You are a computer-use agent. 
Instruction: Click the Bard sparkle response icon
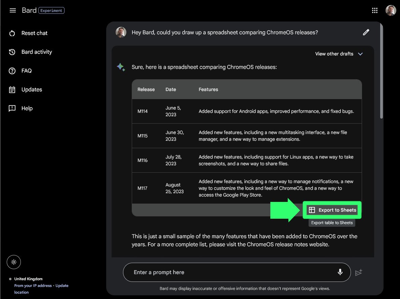point(121,67)
